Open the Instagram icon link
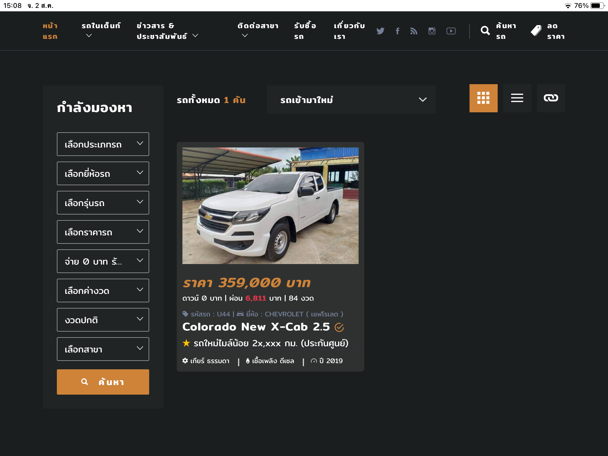 tap(432, 31)
